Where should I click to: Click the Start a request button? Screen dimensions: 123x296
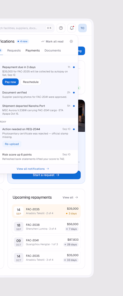pos(46,175)
